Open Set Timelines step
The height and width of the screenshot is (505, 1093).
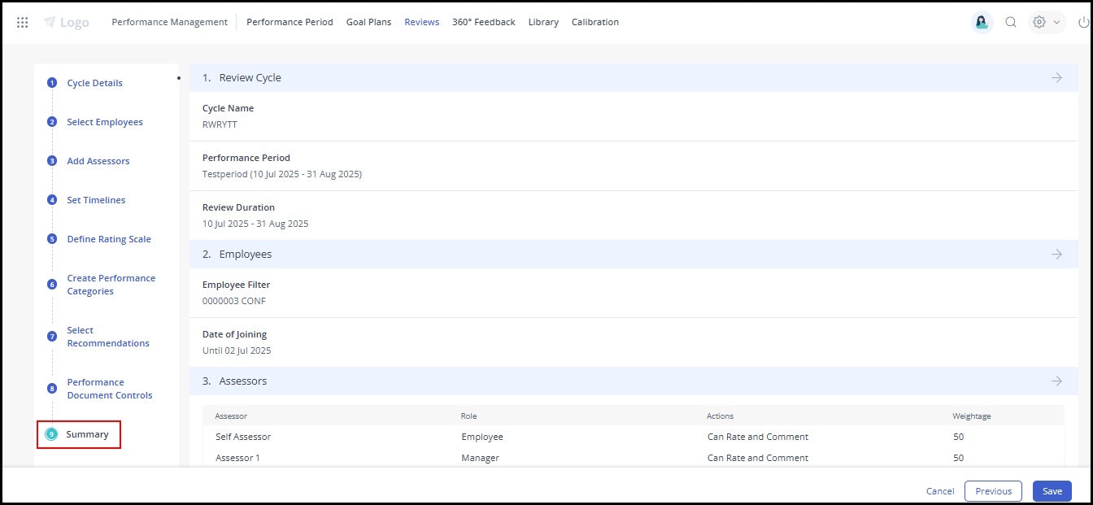(96, 200)
